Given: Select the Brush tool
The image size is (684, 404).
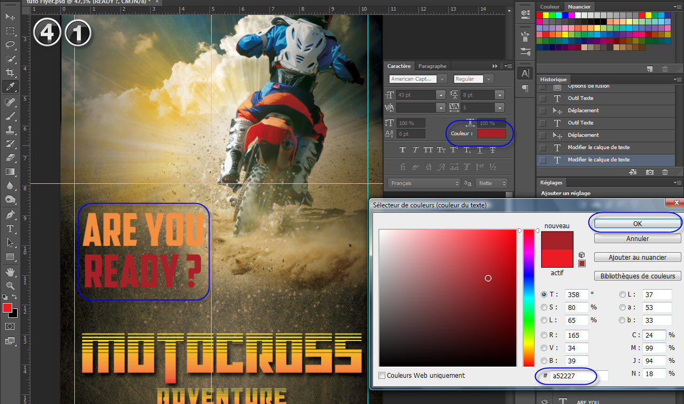Looking at the screenshot, I should (10, 115).
